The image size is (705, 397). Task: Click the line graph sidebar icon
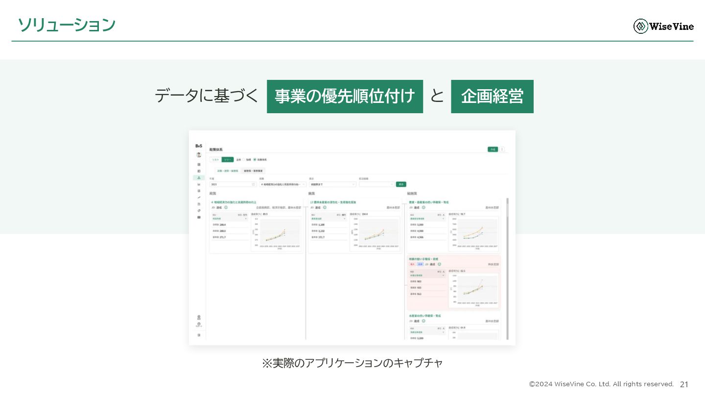tap(199, 198)
